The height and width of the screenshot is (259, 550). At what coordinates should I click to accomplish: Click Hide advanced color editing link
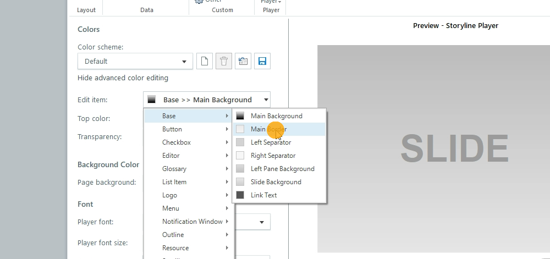[x=123, y=78]
